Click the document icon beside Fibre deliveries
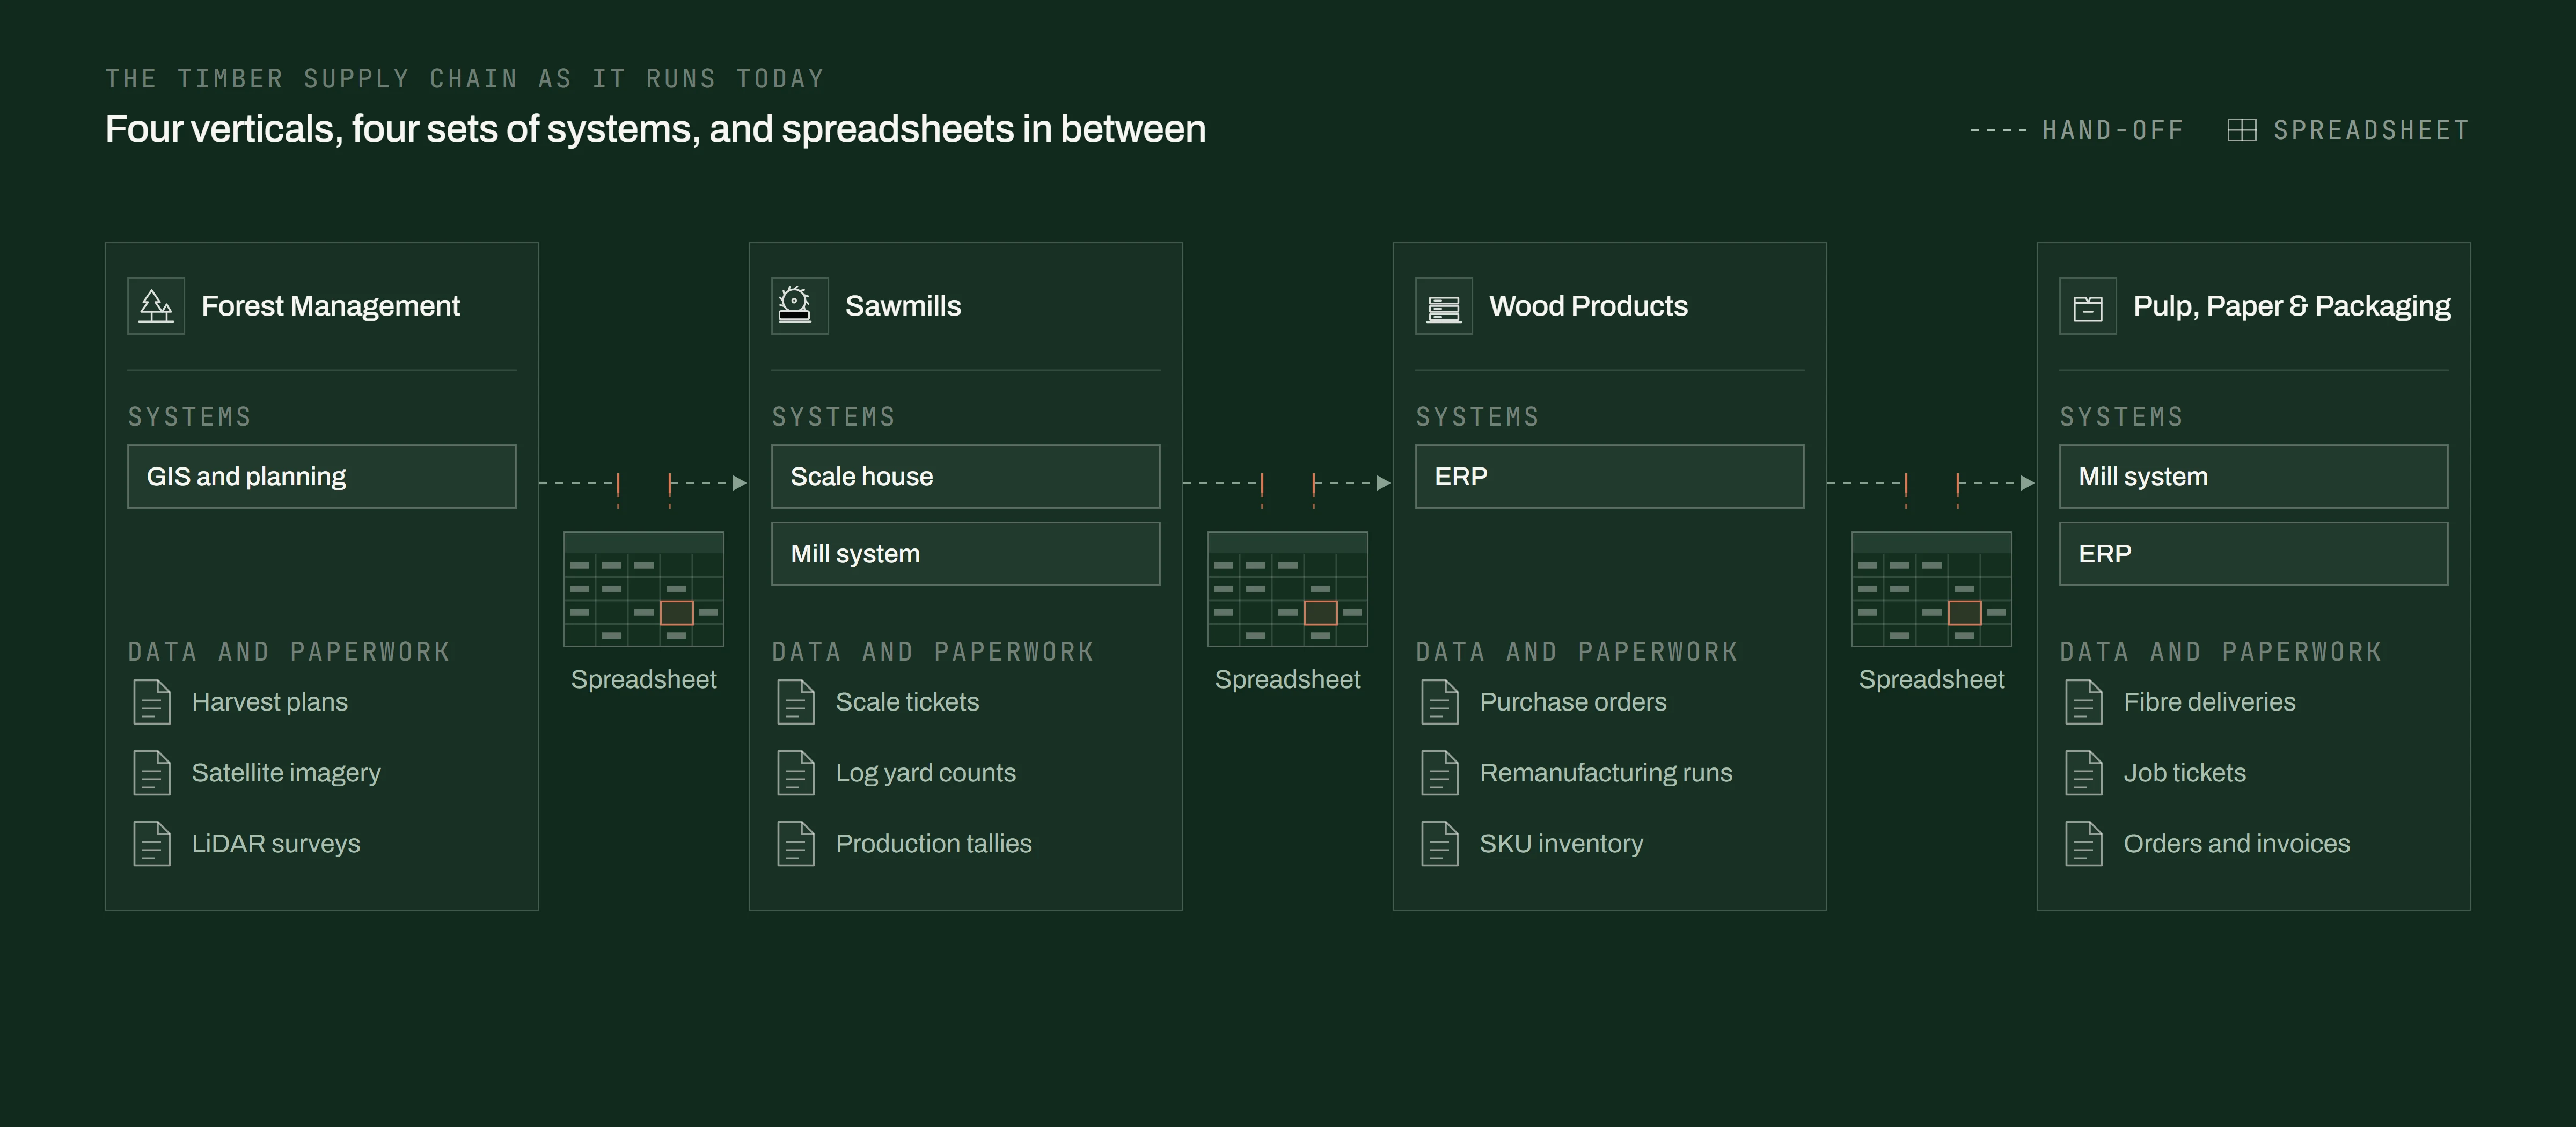This screenshot has width=2576, height=1127. [2084, 702]
